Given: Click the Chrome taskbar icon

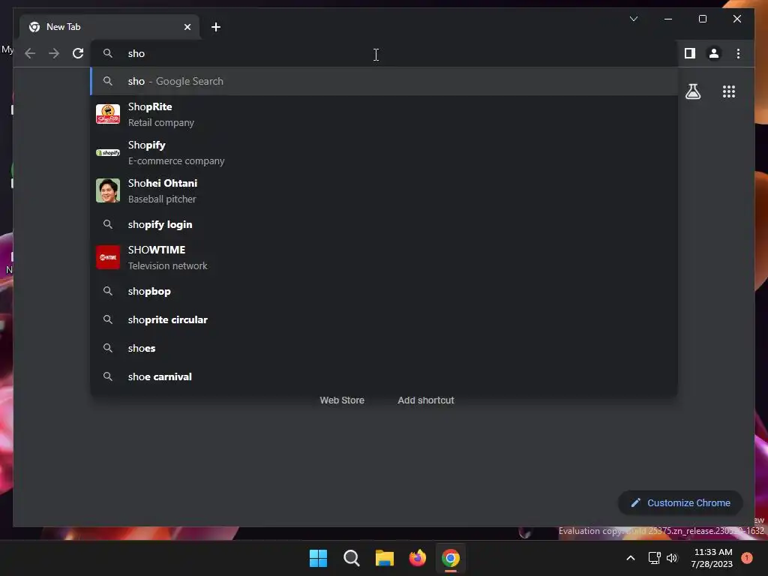Looking at the screenshot, I should tap(451, 558).
